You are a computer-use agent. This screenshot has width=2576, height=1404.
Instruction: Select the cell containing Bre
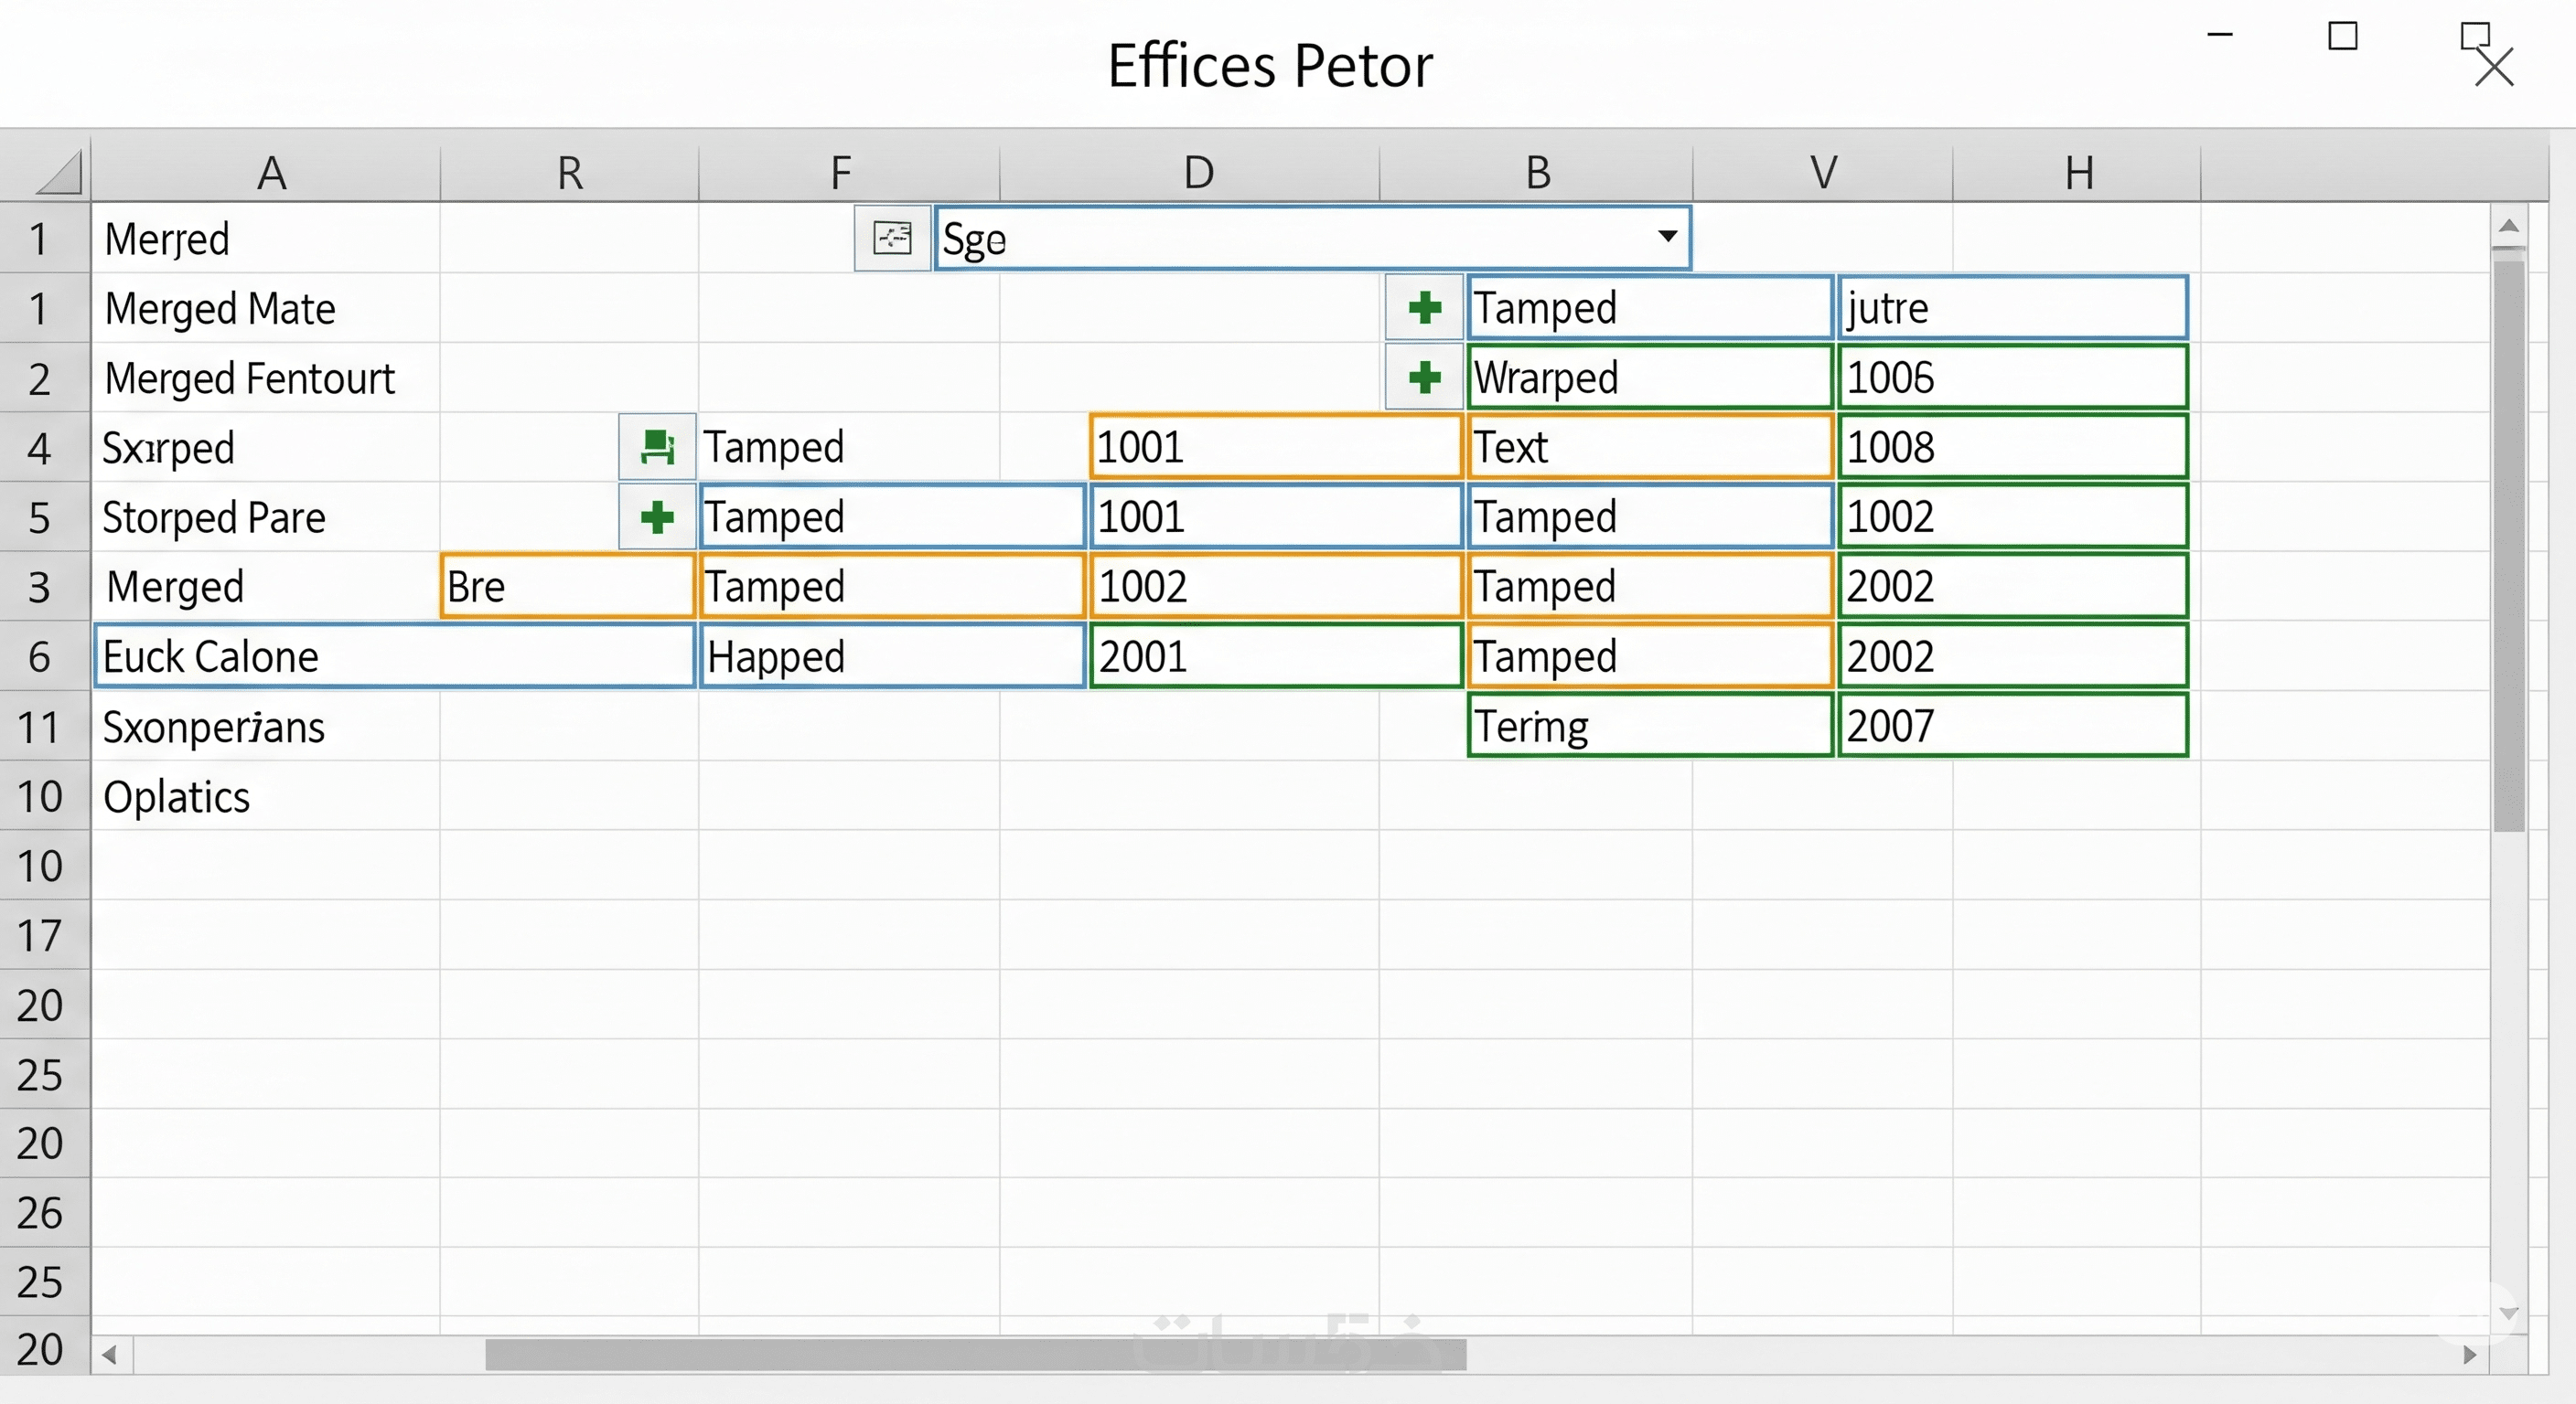[x=567, y=587]
